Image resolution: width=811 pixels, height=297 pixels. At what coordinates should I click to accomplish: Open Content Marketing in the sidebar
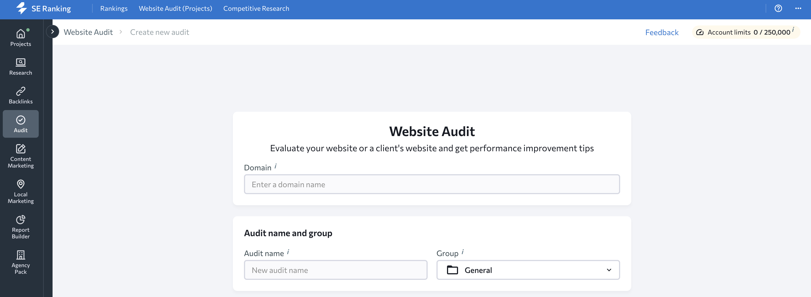click(21, 156)
